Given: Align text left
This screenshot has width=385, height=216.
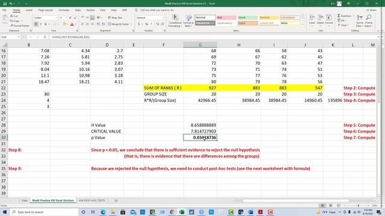Looking at the screenshot, I should click(82, 24).
